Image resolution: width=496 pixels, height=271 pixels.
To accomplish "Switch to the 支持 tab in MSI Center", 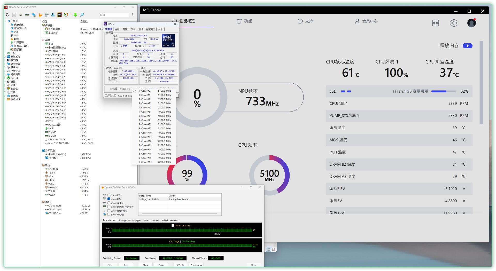I will pyautogui.click(x=305, y=21).
